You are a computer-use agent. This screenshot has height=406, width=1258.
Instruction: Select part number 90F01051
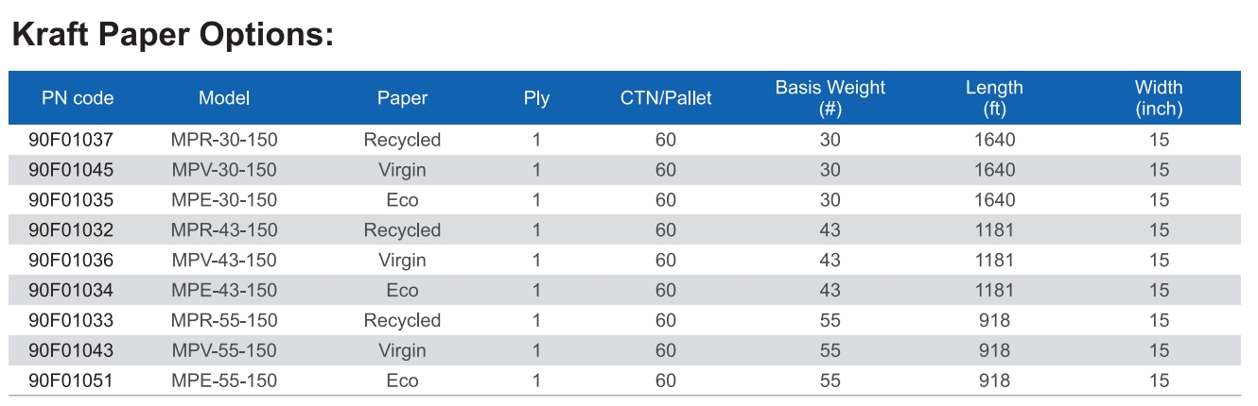point(71,381)
